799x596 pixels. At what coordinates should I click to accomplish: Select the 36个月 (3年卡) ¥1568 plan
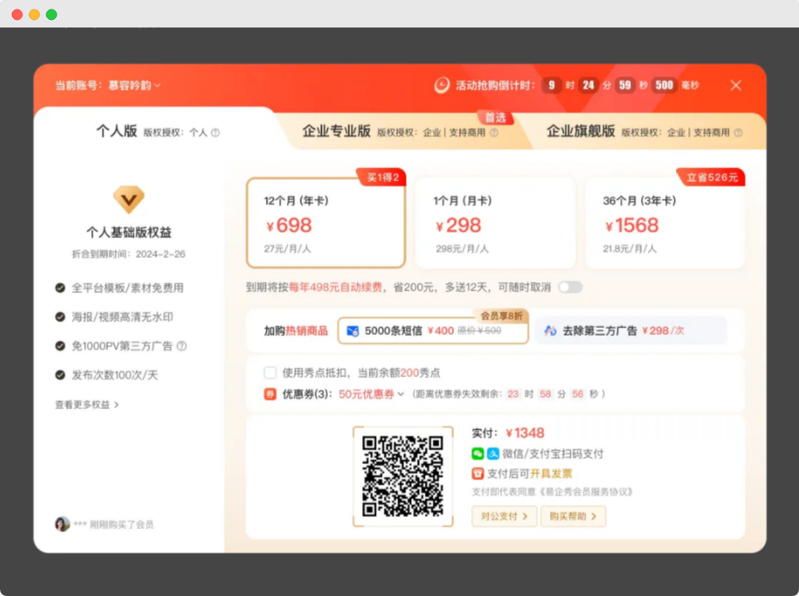(665, 222)
